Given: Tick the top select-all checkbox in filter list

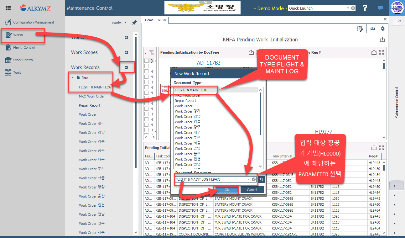Looking at the screenshot, I should pos(146,61).
